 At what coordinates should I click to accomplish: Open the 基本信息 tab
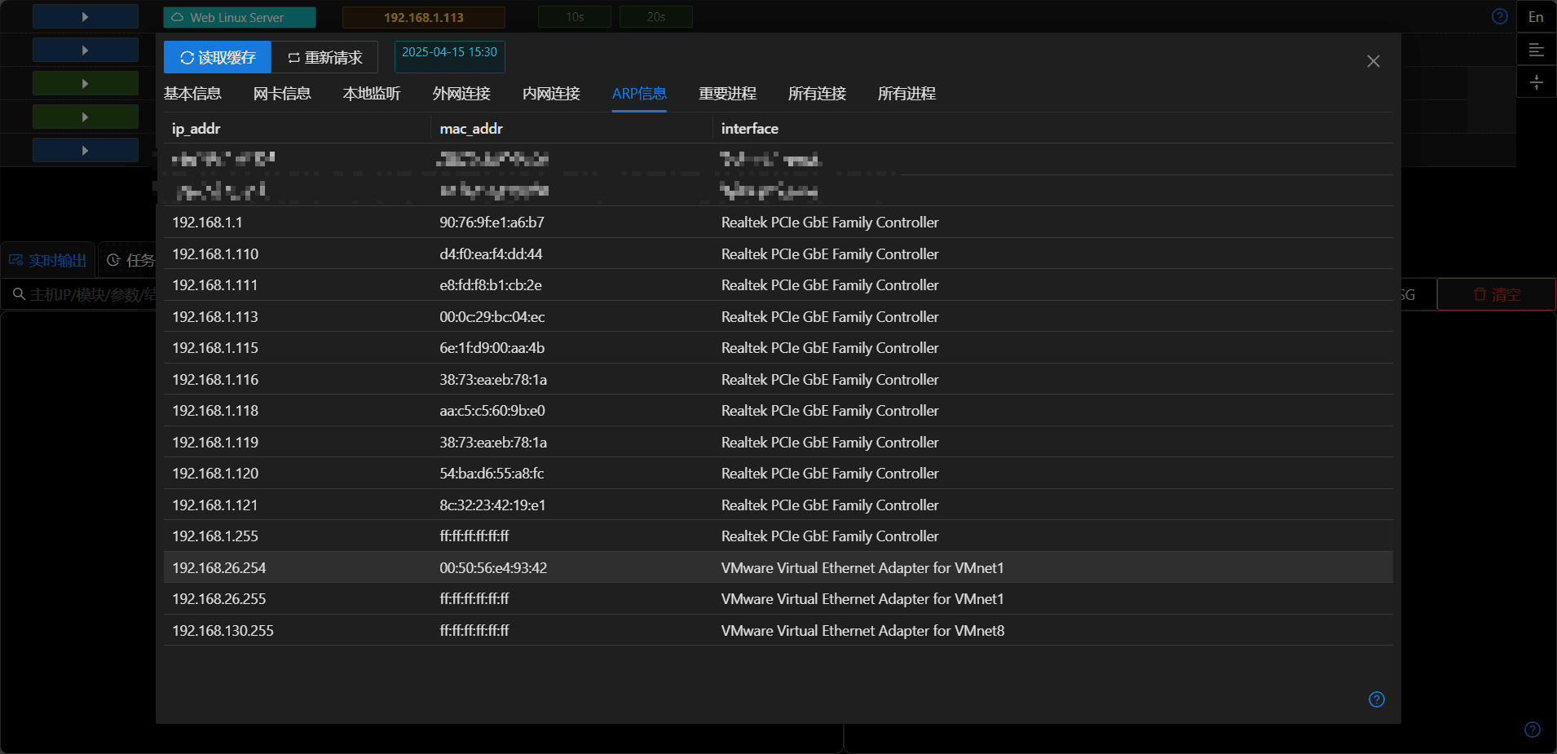click(192, 94)
